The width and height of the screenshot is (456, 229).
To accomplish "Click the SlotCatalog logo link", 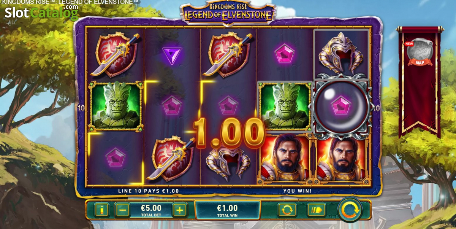I will coord(41,12).
